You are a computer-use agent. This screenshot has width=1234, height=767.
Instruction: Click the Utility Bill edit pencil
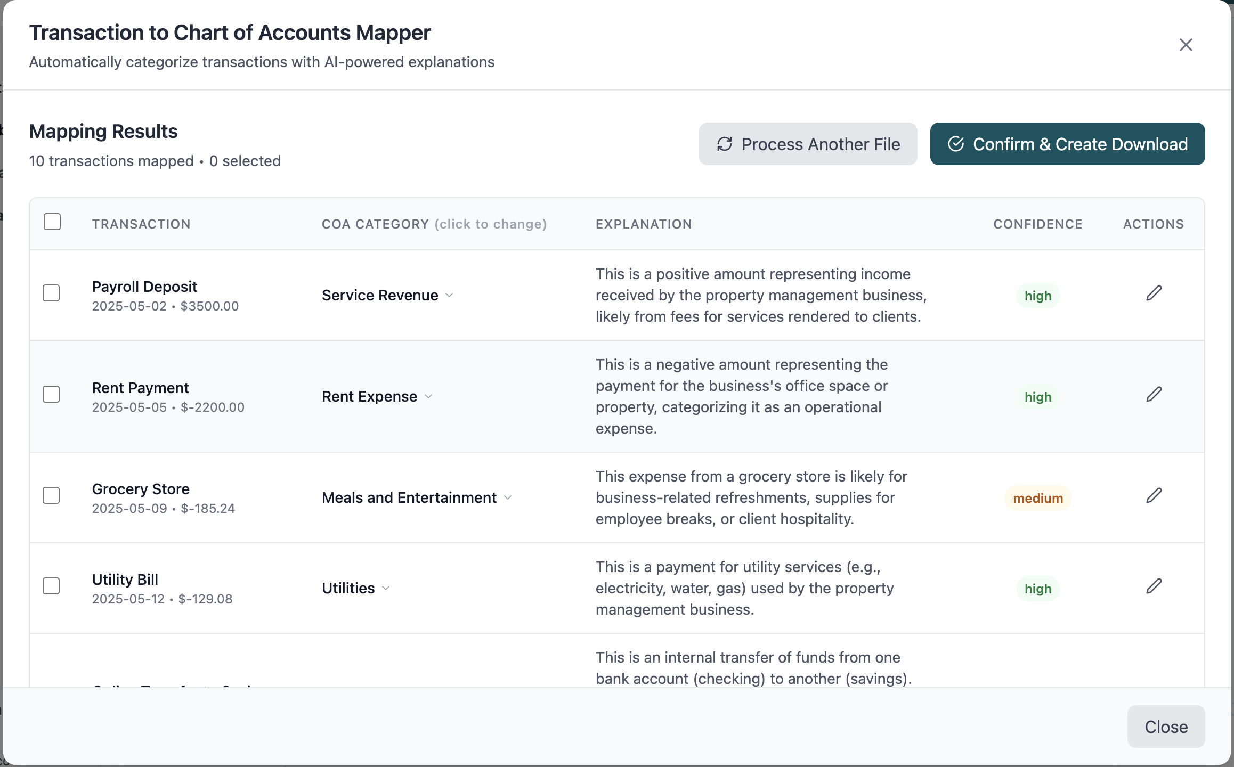[1154, 586]
